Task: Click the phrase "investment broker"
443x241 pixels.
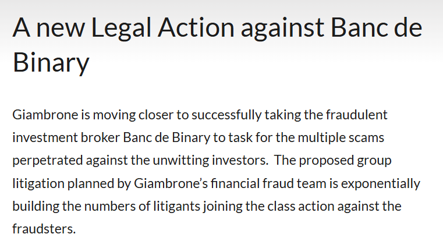Action: click(x=66, y=138)
